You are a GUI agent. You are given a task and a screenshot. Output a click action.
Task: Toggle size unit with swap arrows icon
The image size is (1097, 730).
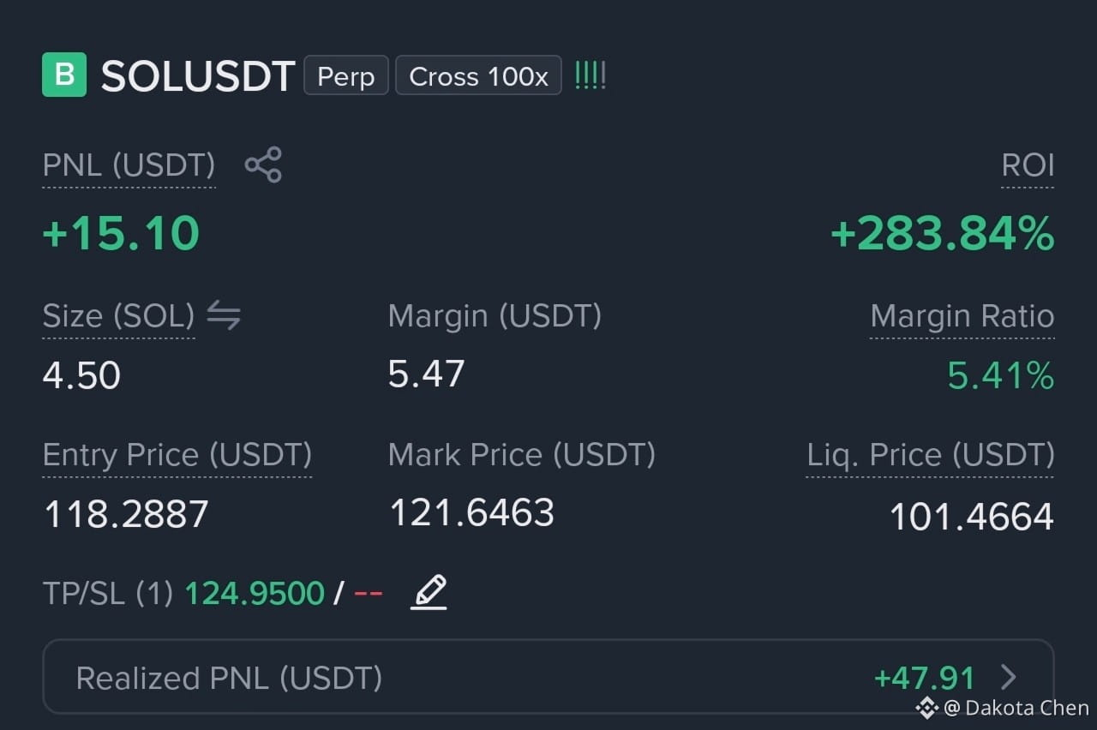[224, 315]
